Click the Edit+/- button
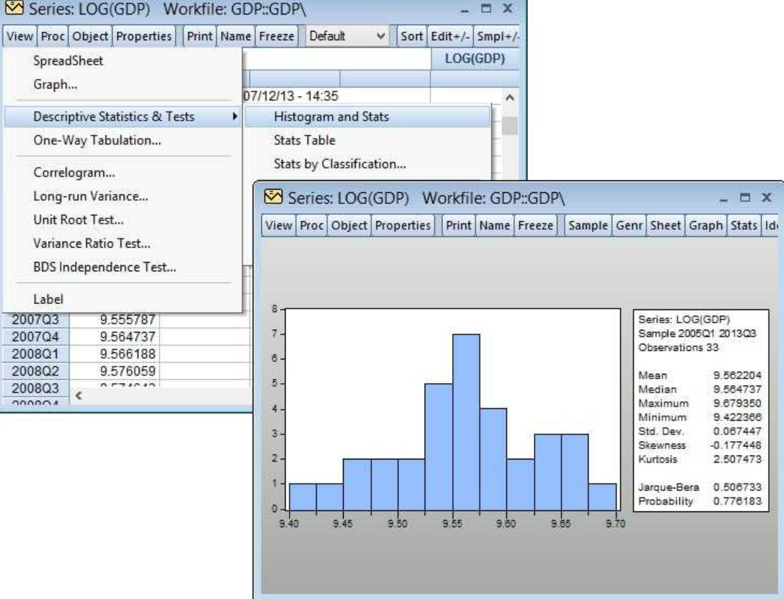The width and height of the screenshot is (784, 599). click(x=450, y=36)
